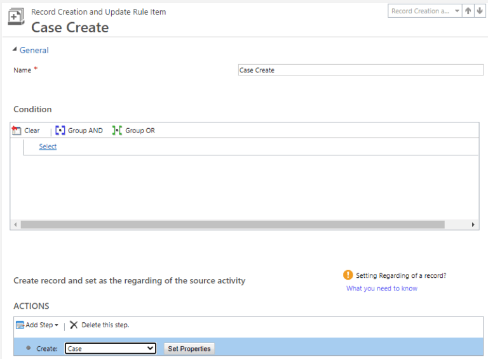Screen dimensions: 488x359
Task: Go to next record with down arrow
Action: click(x=479, y=11)
